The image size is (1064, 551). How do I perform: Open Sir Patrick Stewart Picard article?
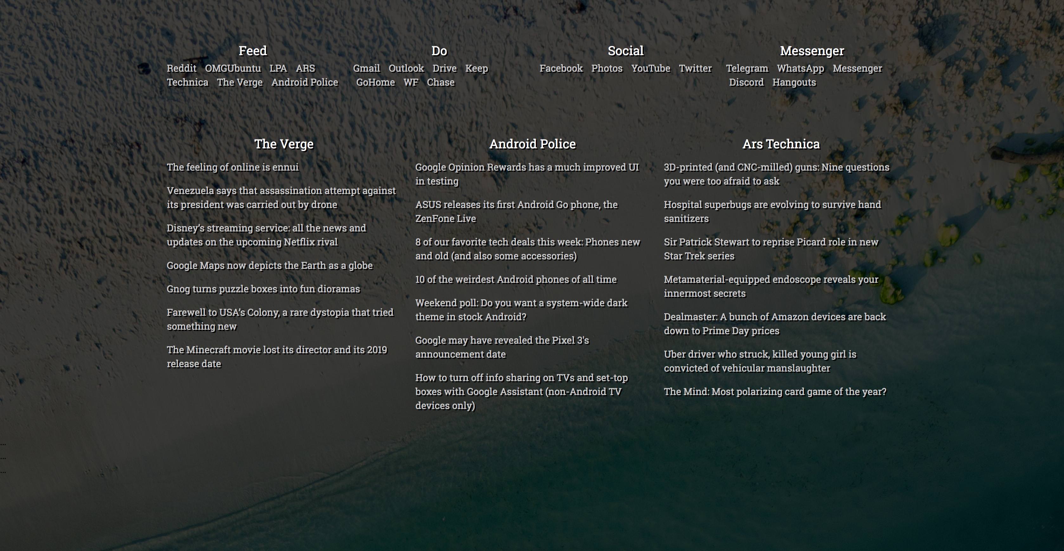tap(771, 249)
